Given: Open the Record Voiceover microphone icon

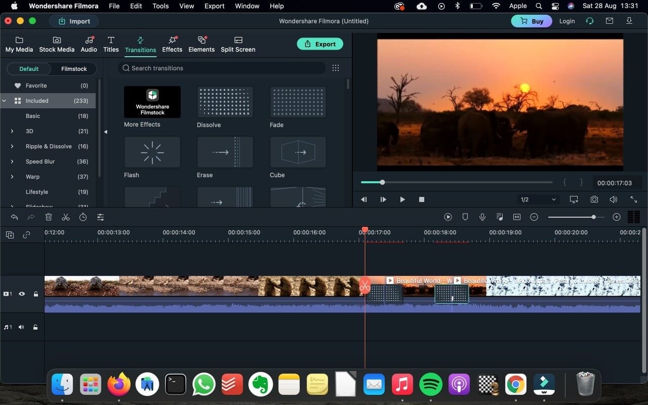Looking at the screenshot, I should click(x=482, y=217).
